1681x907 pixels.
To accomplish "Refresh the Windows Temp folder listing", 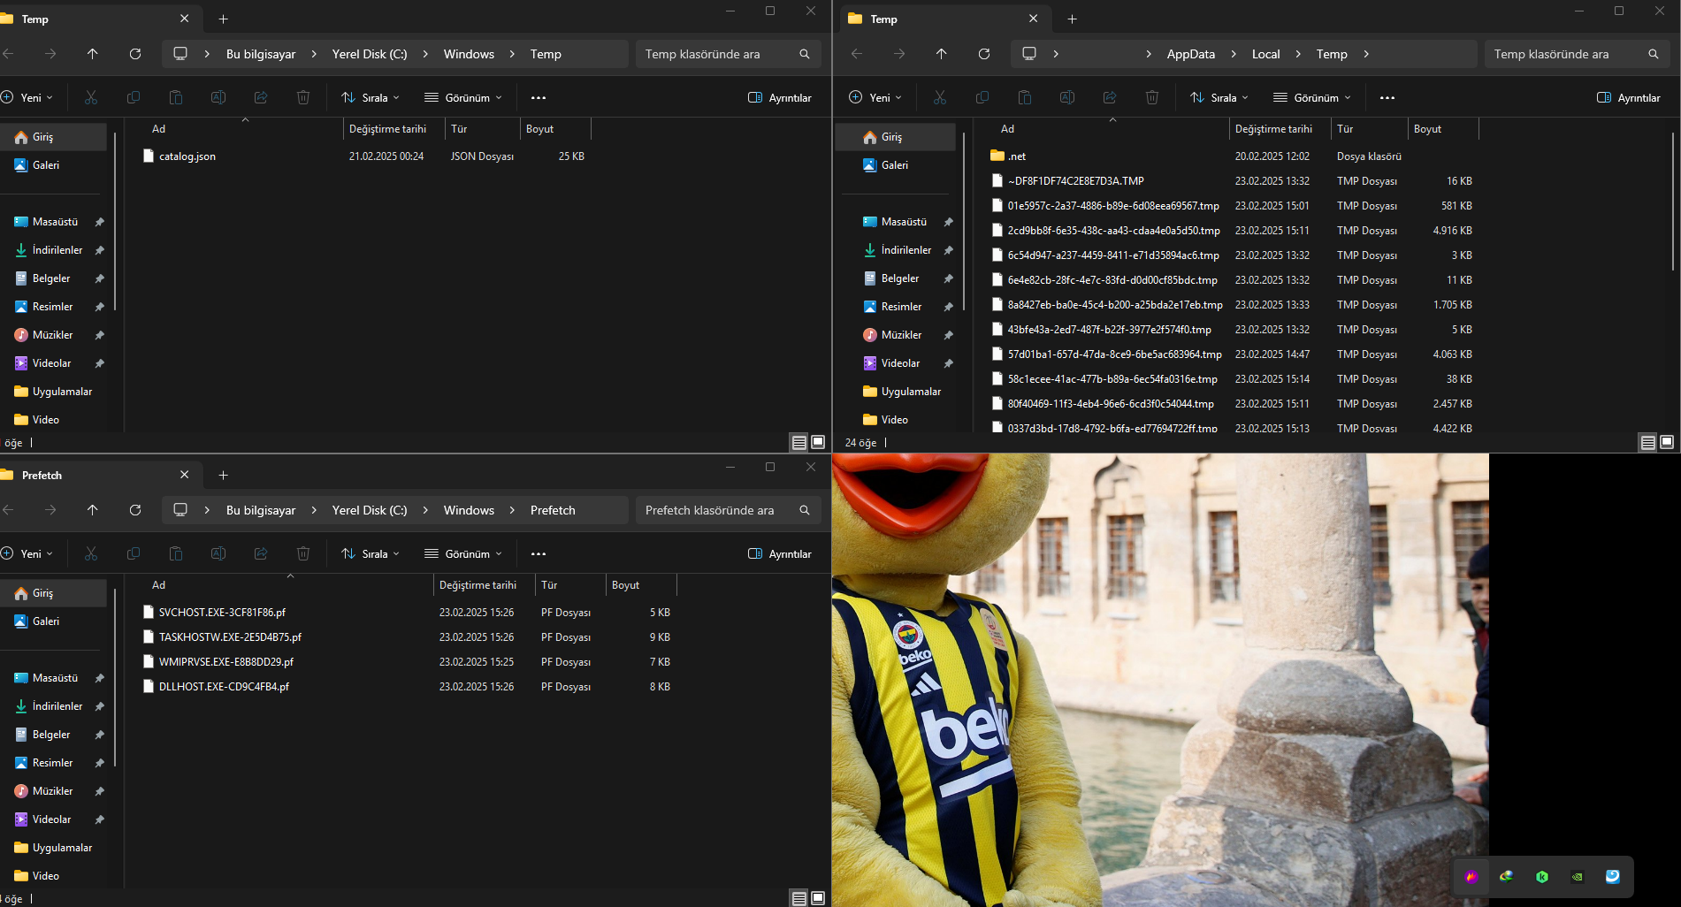I will 135,54.
